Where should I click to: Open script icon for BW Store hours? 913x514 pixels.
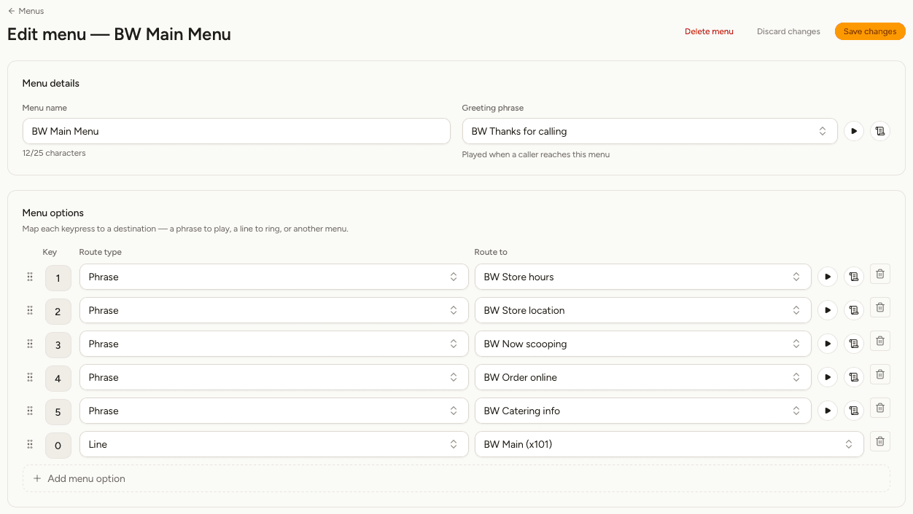(854, 277)
